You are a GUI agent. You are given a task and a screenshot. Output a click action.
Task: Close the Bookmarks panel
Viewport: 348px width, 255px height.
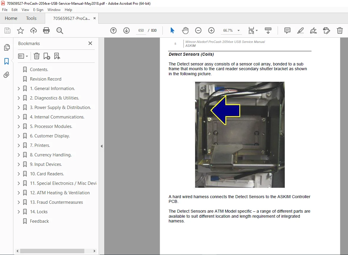coord(90,43)
